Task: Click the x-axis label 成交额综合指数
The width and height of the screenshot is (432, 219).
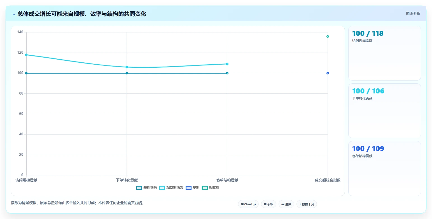Action: click(328, 180)
